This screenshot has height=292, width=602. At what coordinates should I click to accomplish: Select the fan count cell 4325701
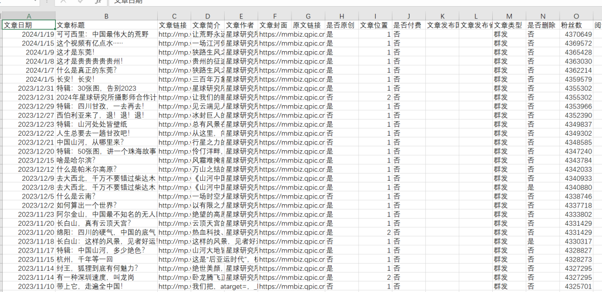(x=577, y=286)
